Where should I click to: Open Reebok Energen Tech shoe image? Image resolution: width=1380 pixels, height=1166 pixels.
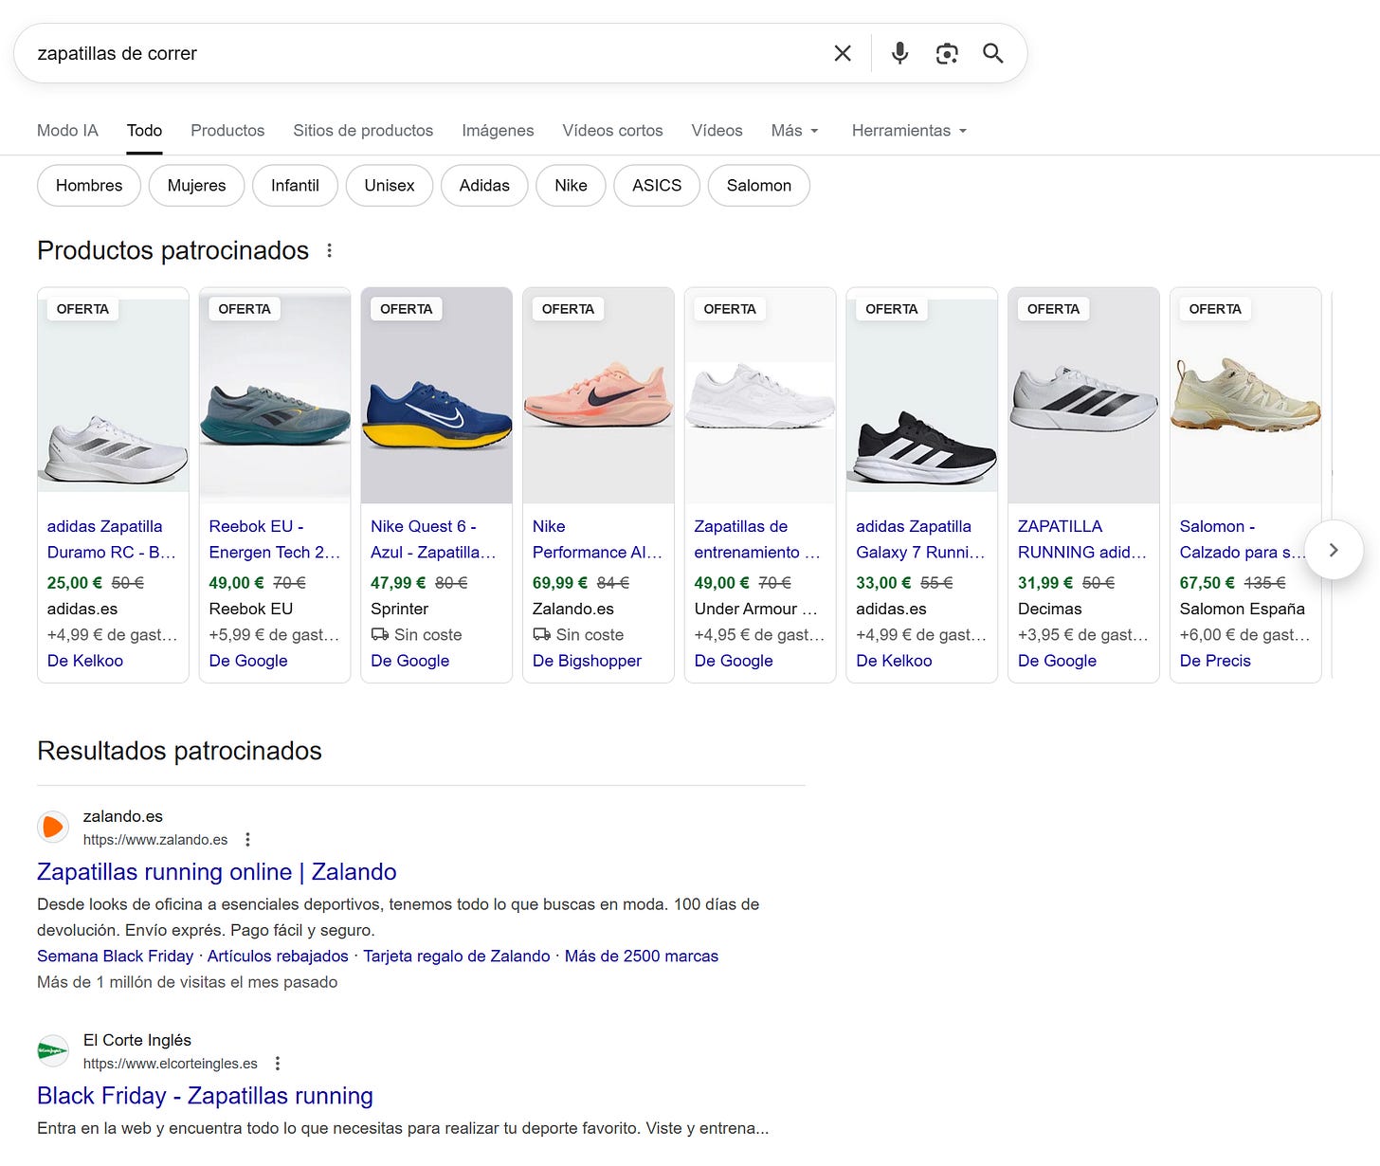[275, 396]
